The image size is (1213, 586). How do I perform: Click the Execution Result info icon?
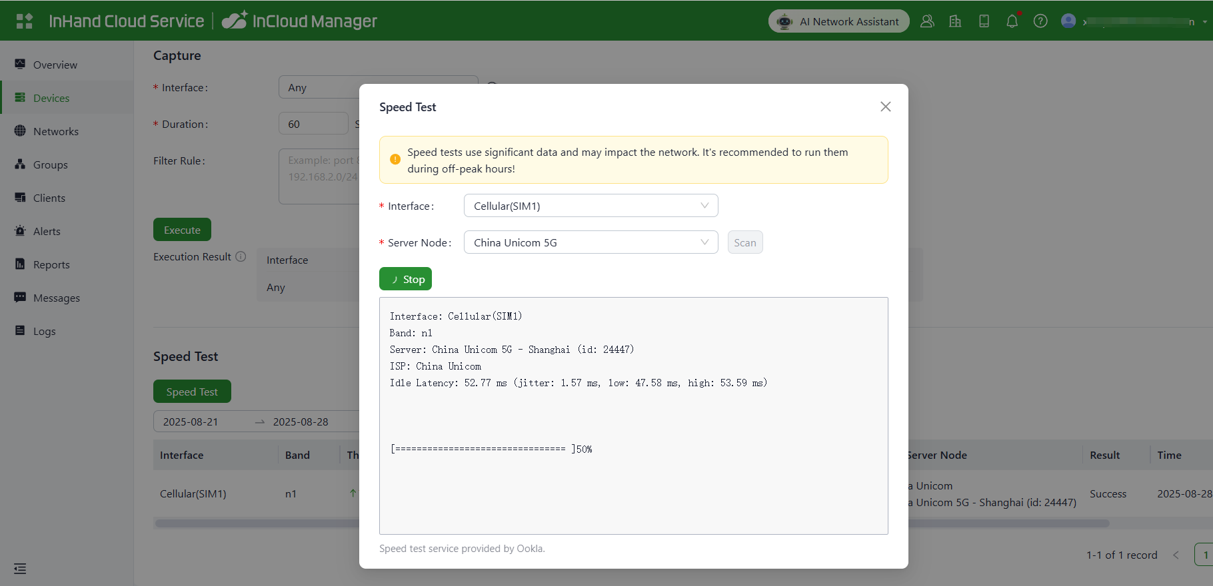(x=241, y=256)
